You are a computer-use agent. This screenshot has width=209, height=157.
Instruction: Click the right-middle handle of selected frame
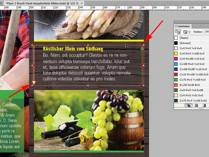pyautogui.click(x=143, y=65)
